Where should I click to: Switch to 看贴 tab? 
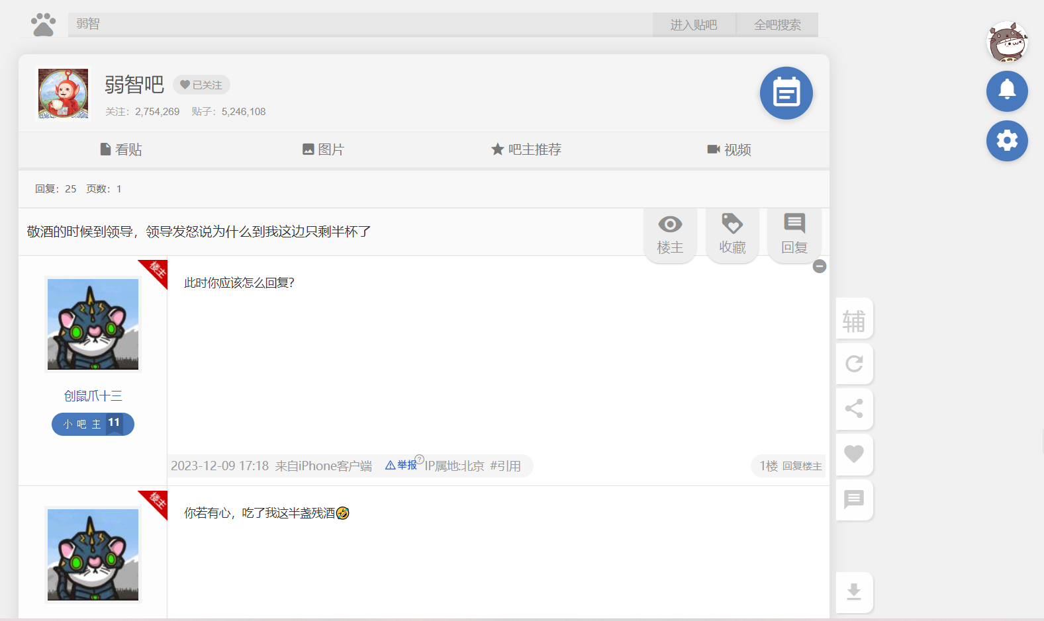click(121, 150)
